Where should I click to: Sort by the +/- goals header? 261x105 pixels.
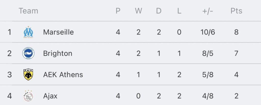pyautogui.click(x=207, y=11)
